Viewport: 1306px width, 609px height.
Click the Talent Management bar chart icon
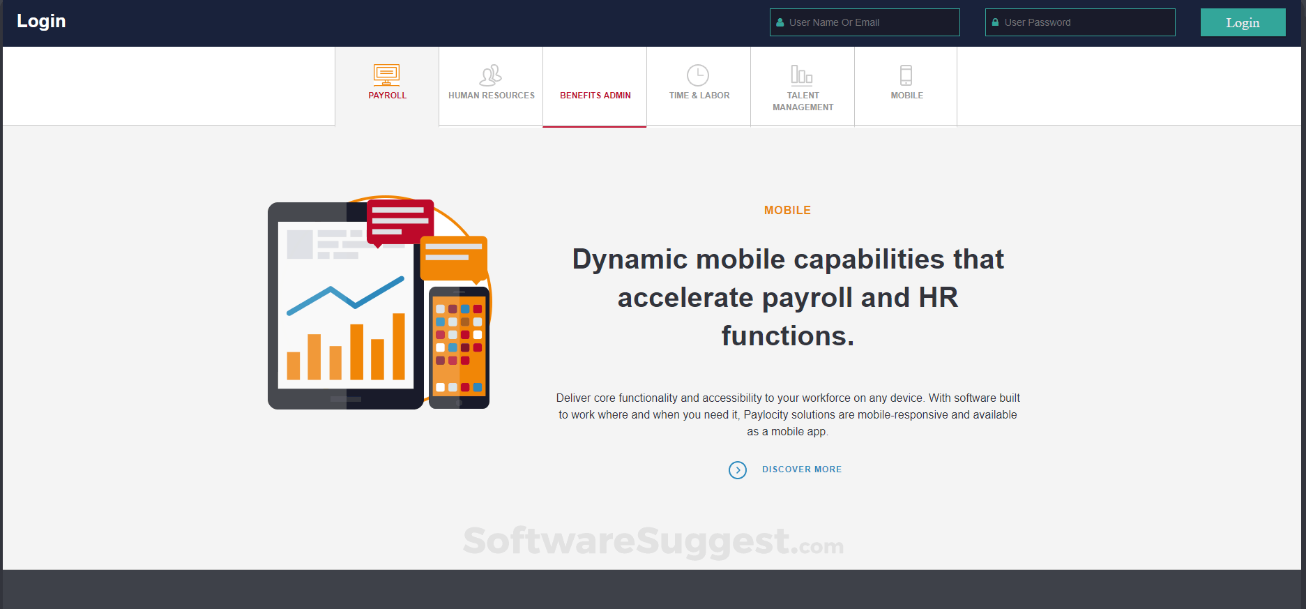pos(802,75)
